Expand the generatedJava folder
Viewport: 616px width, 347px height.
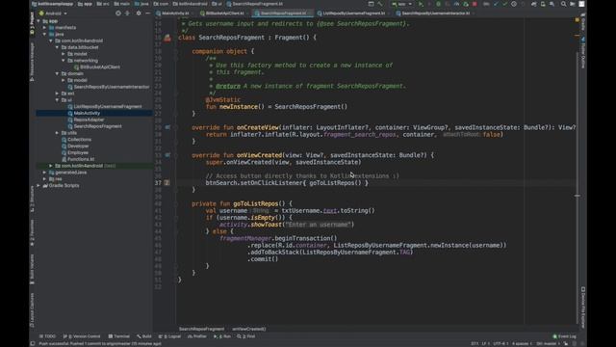[x=45, y=173]
